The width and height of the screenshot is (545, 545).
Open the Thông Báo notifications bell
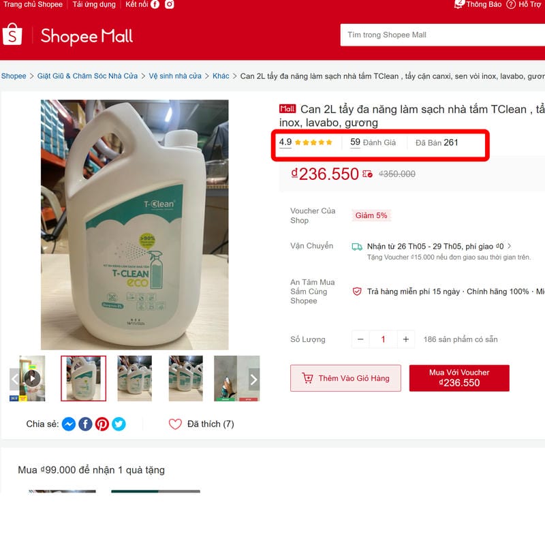point(458,4)
